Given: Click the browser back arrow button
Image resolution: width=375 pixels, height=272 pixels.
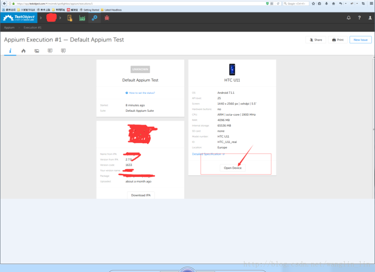Looking at the screenshot, I should pos(4,4).
